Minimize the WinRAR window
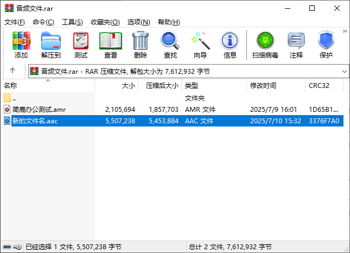This screenshot has height=253, width=350. click(288, 9)
